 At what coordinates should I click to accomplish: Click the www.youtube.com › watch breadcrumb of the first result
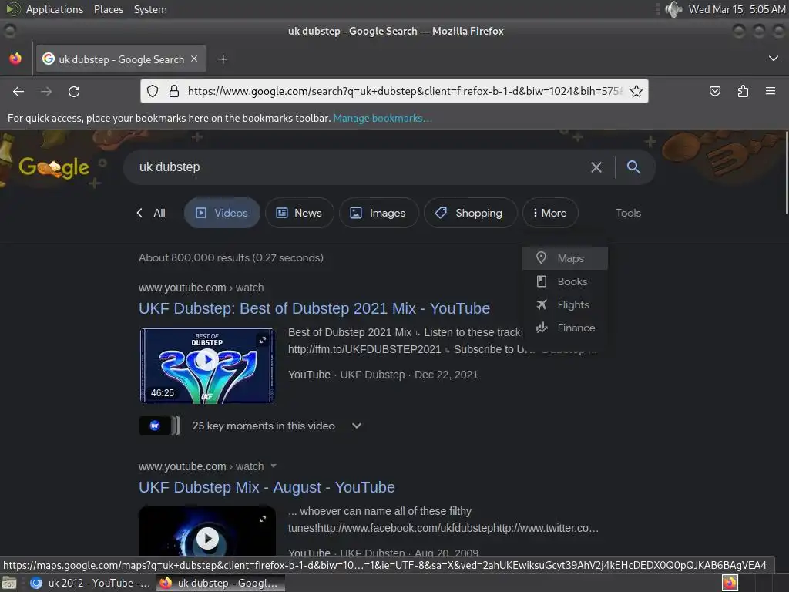(x=201, y=288)
